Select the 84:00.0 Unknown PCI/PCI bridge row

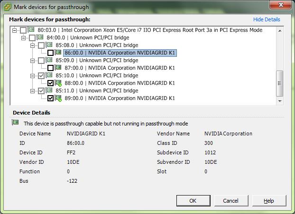88,37
